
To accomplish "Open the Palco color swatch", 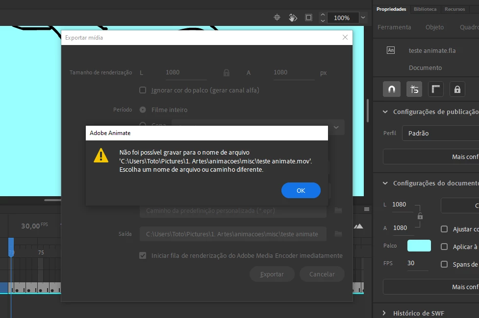I will (x=419, y=246).
